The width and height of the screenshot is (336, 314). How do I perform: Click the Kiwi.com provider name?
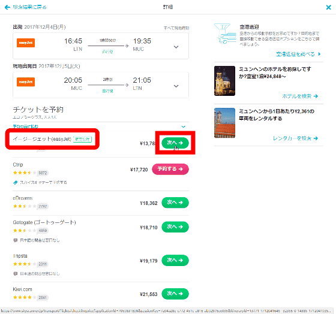pos(23,289)
